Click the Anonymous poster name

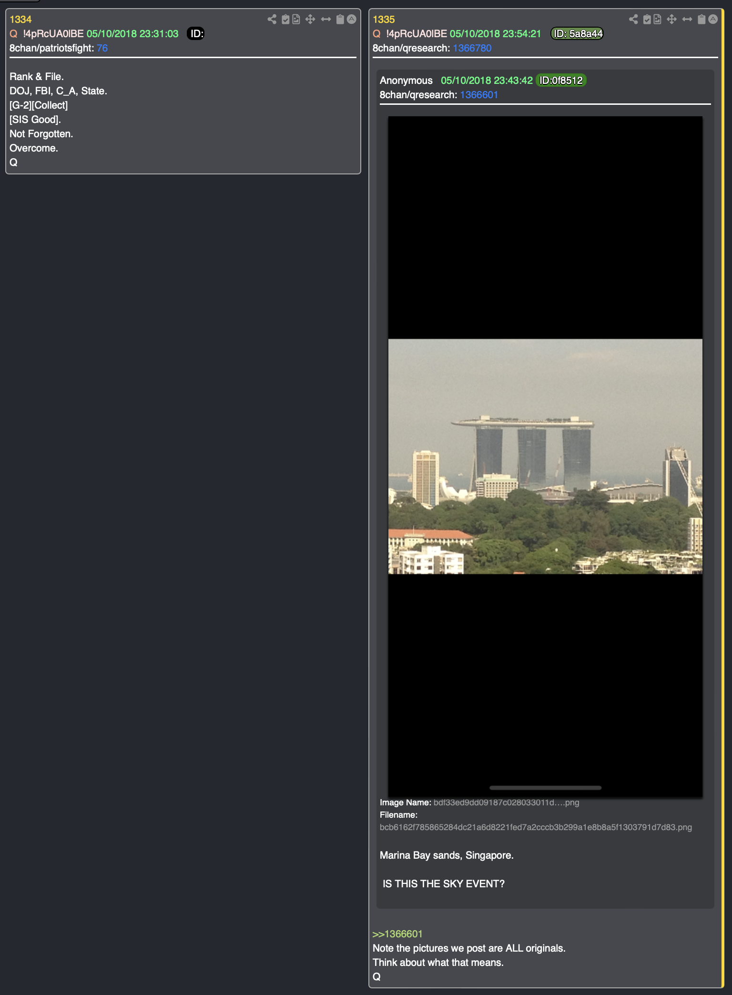click(x=406, y=81)
